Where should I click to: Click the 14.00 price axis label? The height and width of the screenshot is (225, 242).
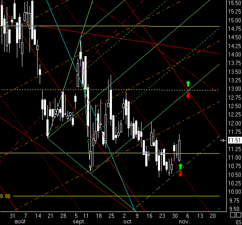pyautogui.click(x=234, y=54)
